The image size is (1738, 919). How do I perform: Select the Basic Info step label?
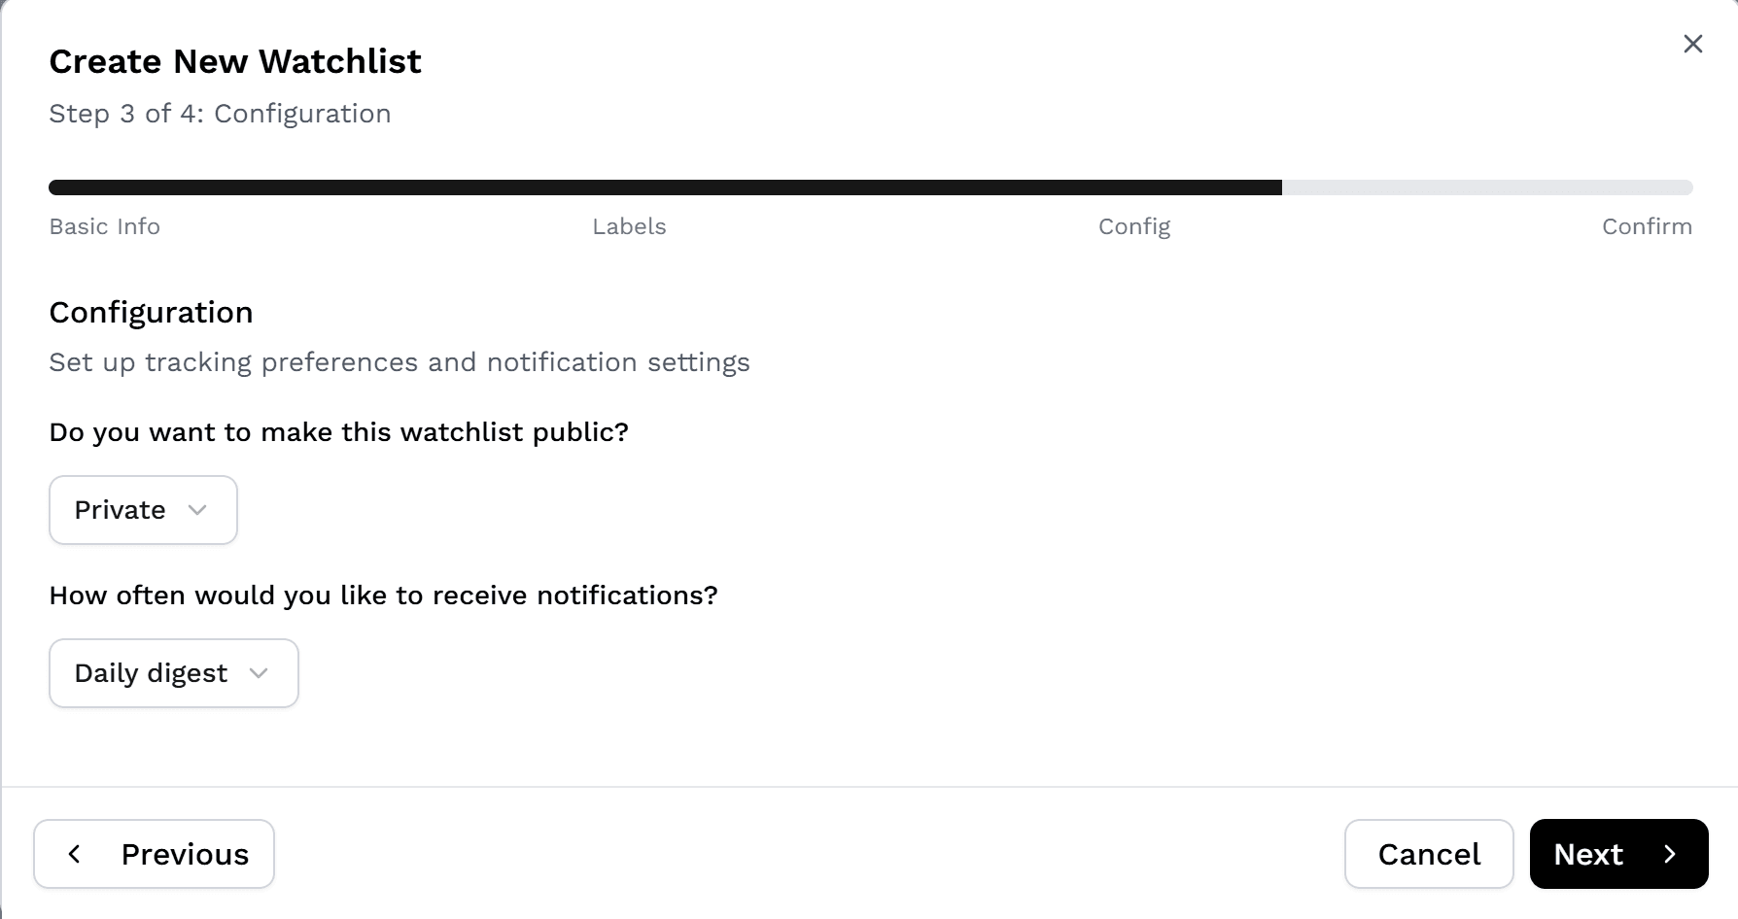click(x=104, y=226)
